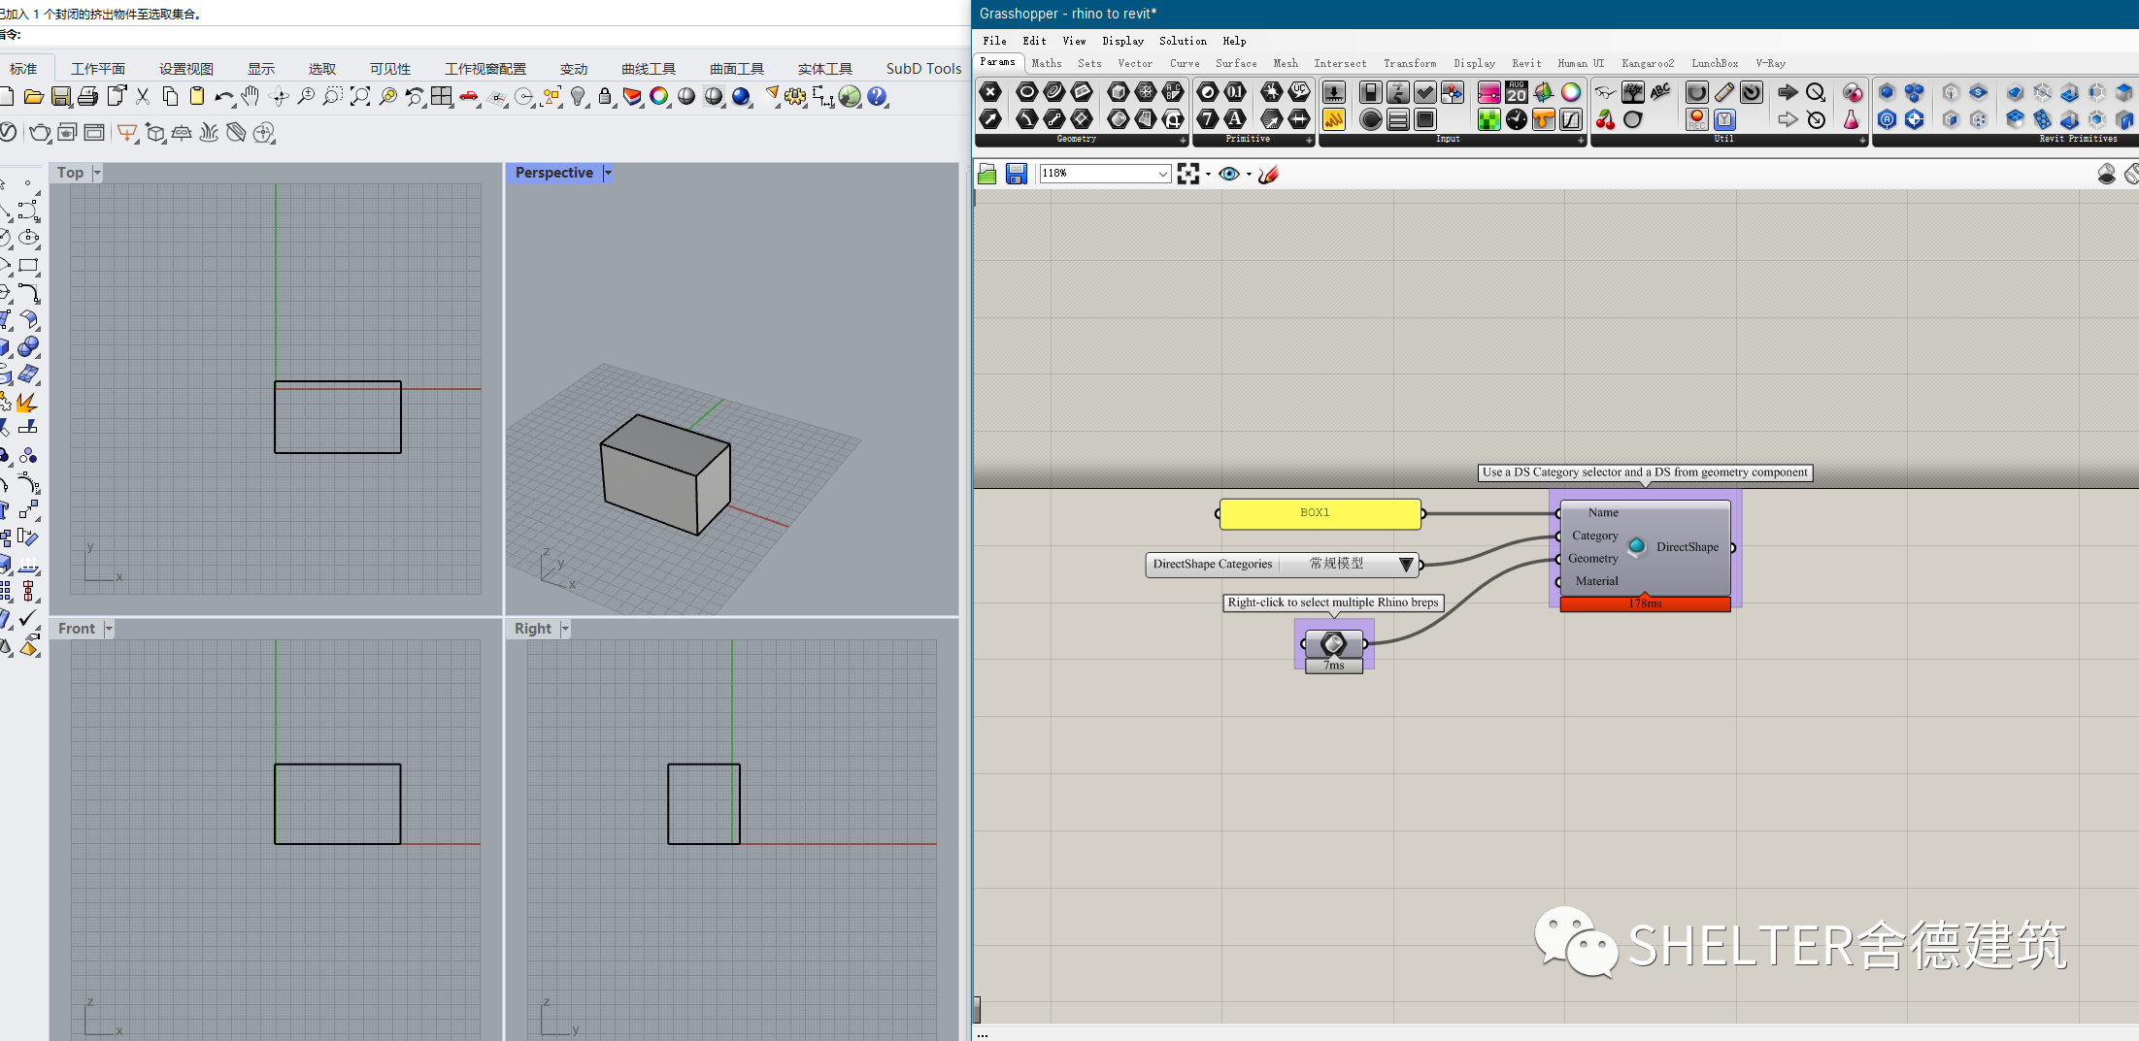Click the yellow BOX1 panel
This screenshot has height=1041, width=2139.
(x=1320, y=513)
